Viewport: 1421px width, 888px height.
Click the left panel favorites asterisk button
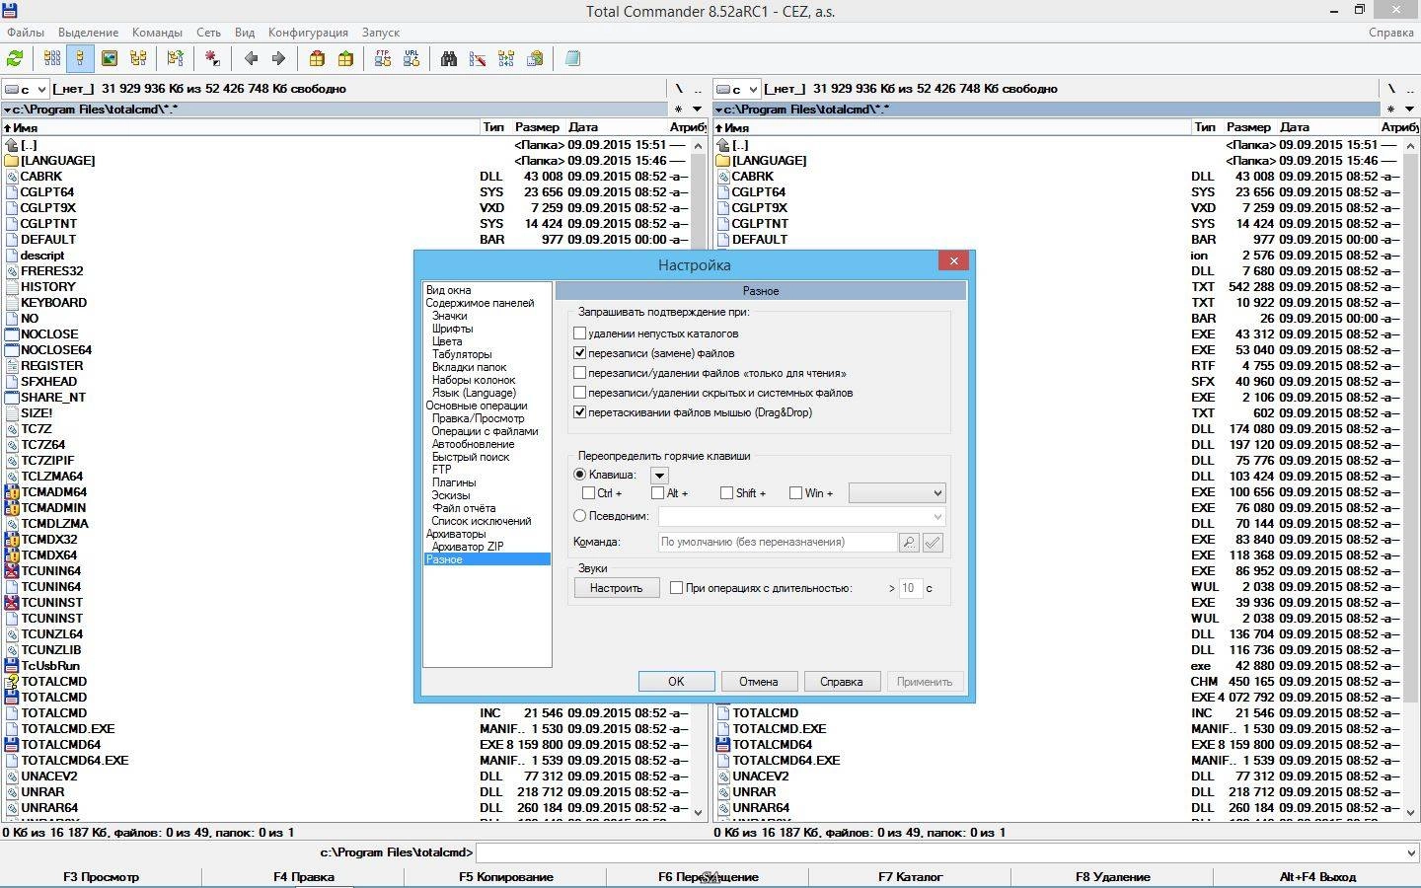678,110
